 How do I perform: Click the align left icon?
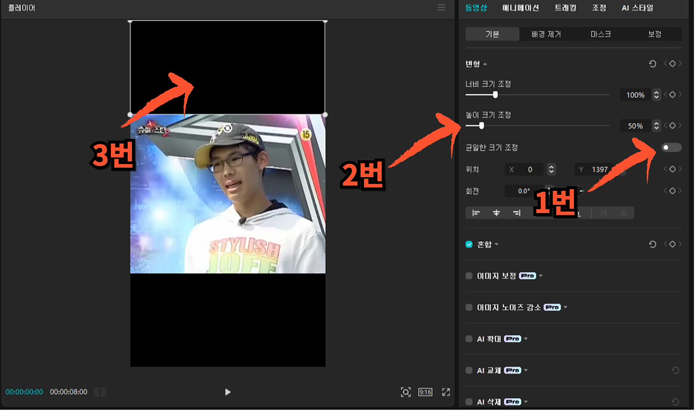pos(476,213)
